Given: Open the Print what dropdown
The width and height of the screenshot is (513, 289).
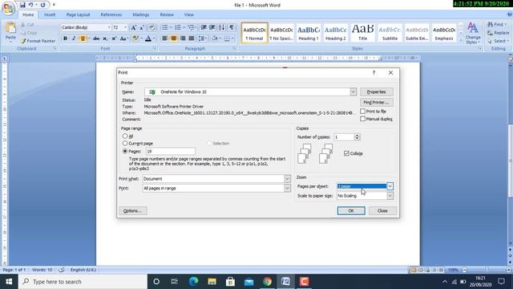Looking at the screenshot, I should [287, 178].
